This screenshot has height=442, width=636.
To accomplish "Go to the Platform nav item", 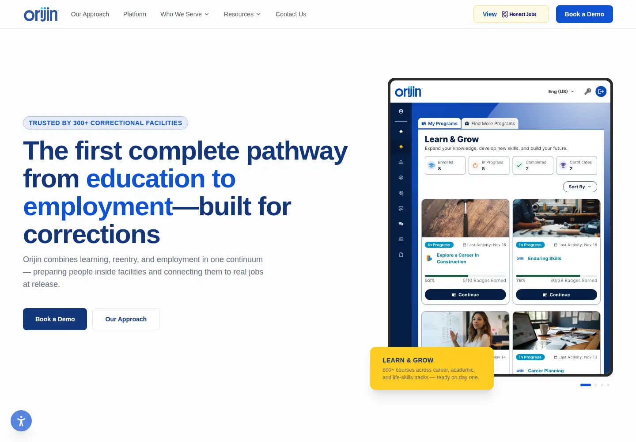I will pos(135,14).
